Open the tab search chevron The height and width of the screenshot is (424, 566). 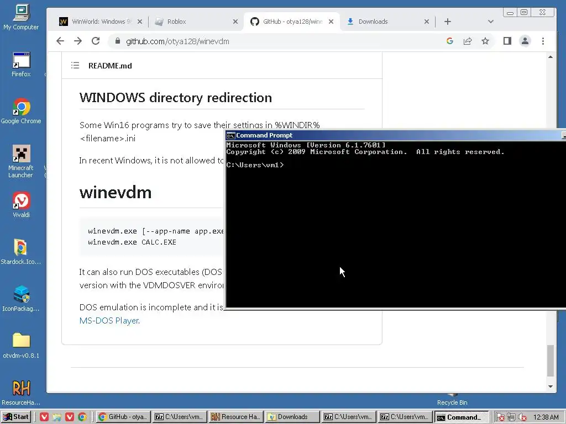491,22
